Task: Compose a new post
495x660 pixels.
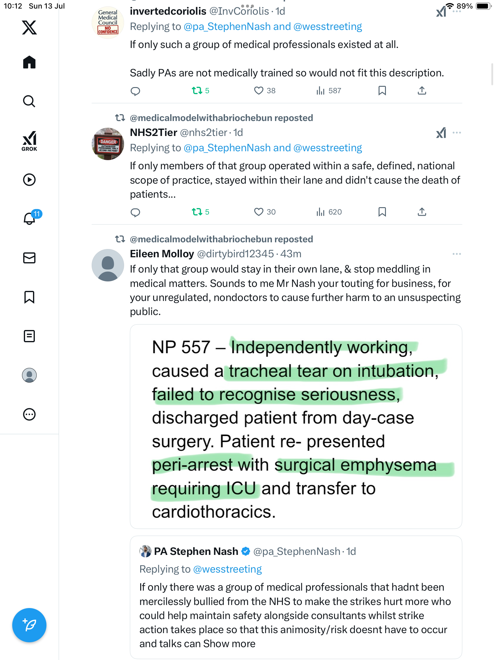Action: [x=29, y=625]
